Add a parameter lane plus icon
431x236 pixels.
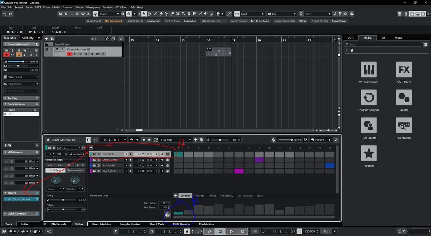pyautogui.click(x=175, y=196)
